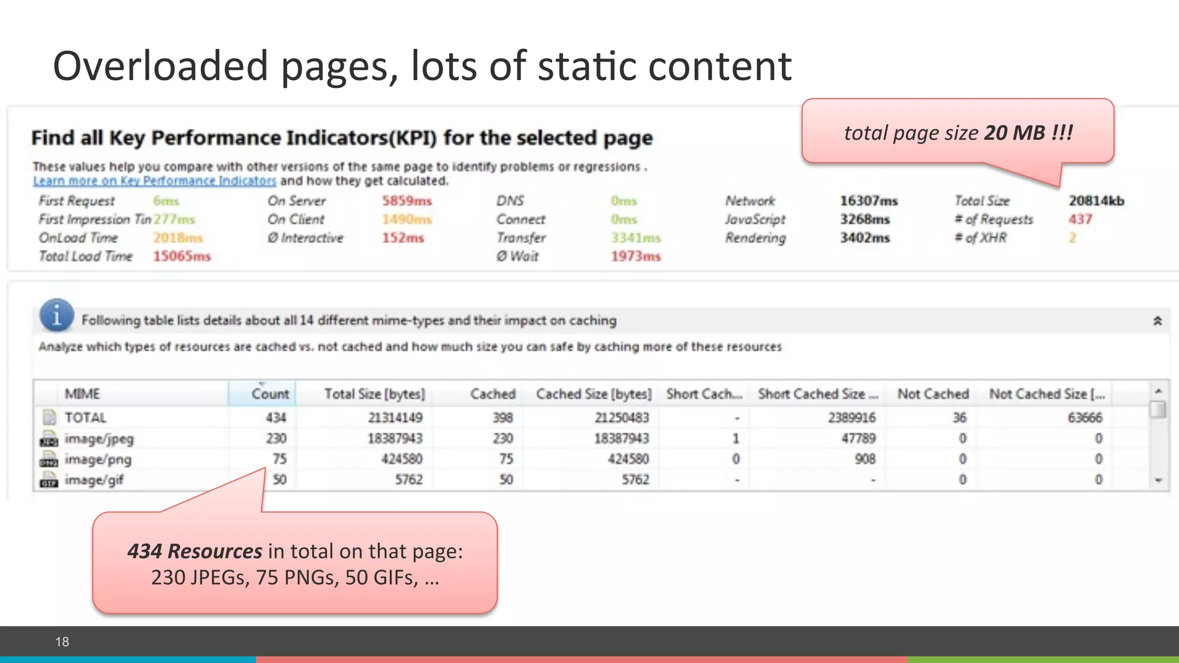1179x663 pixels.
Task: Click gif total size 5762 in Total Size column
Action: (x=409, y=479)
